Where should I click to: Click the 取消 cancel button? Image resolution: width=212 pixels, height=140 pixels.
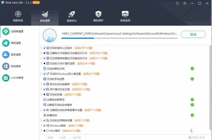point(193,34)
